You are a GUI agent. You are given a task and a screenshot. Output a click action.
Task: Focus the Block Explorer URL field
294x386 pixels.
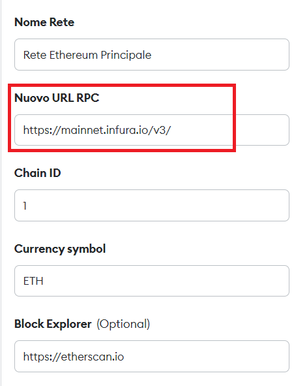pyautogui.click(x=151, y=356)
